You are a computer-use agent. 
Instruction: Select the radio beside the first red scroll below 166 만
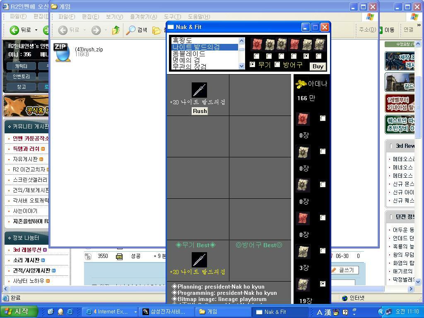pos(323,118)
